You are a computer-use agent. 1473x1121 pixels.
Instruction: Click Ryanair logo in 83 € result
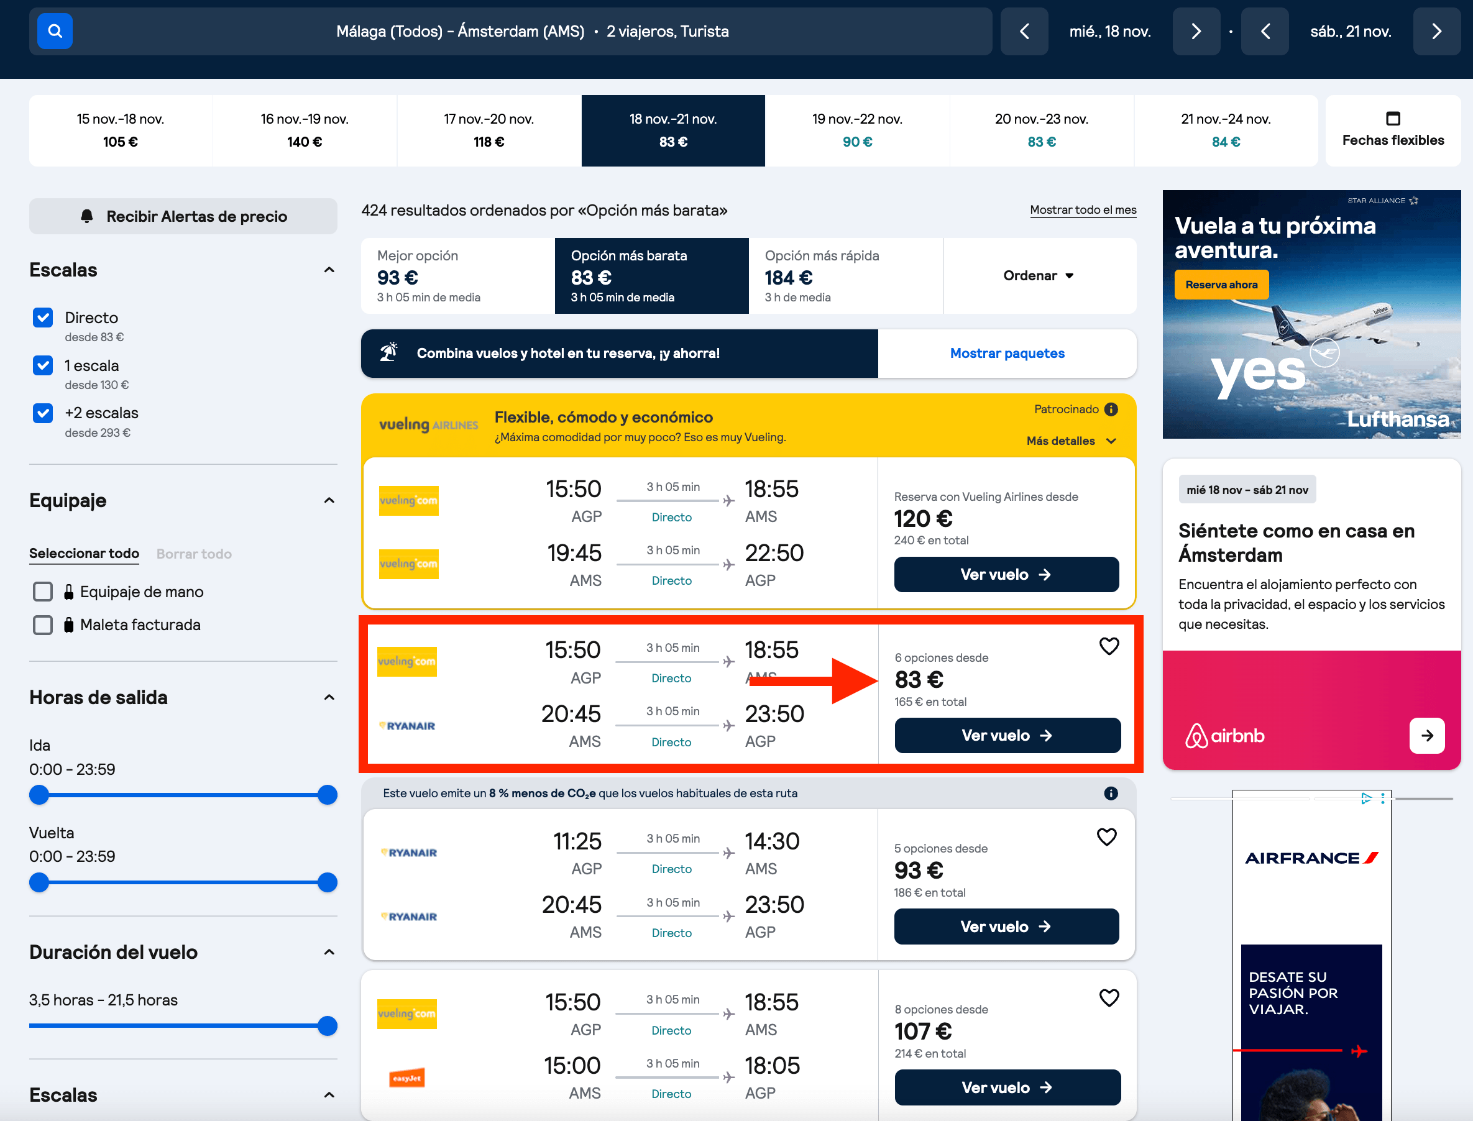pos(407,725)
